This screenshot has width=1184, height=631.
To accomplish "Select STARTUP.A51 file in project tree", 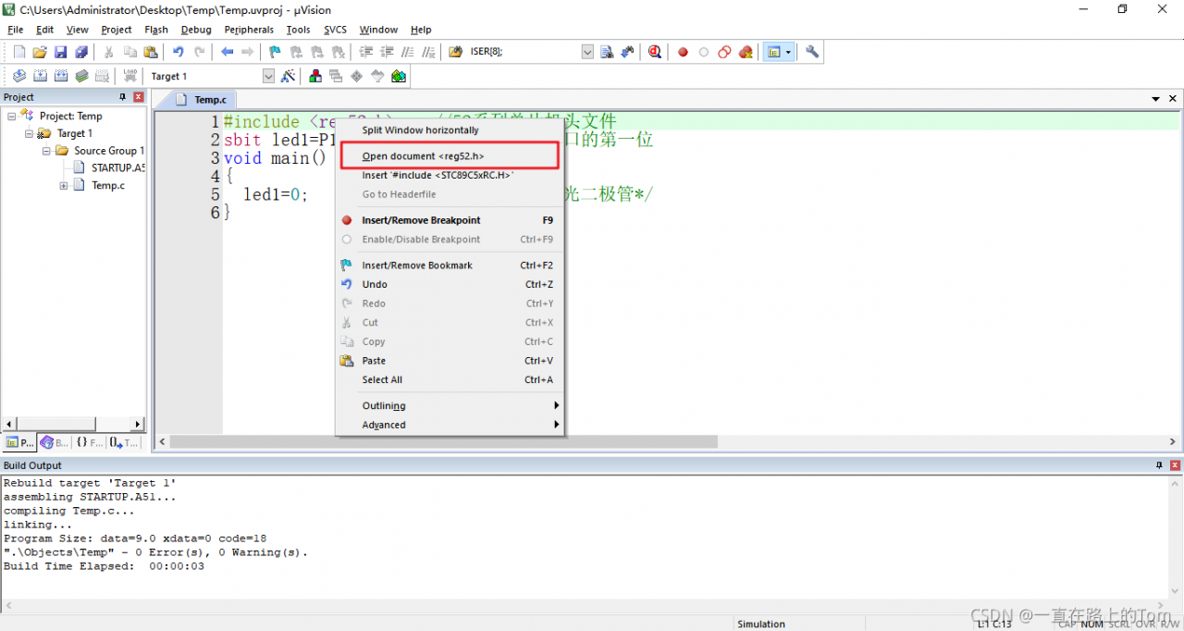I will point(117,168).
